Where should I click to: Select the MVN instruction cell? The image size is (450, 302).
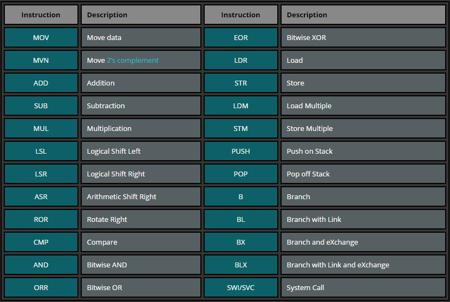41,61
